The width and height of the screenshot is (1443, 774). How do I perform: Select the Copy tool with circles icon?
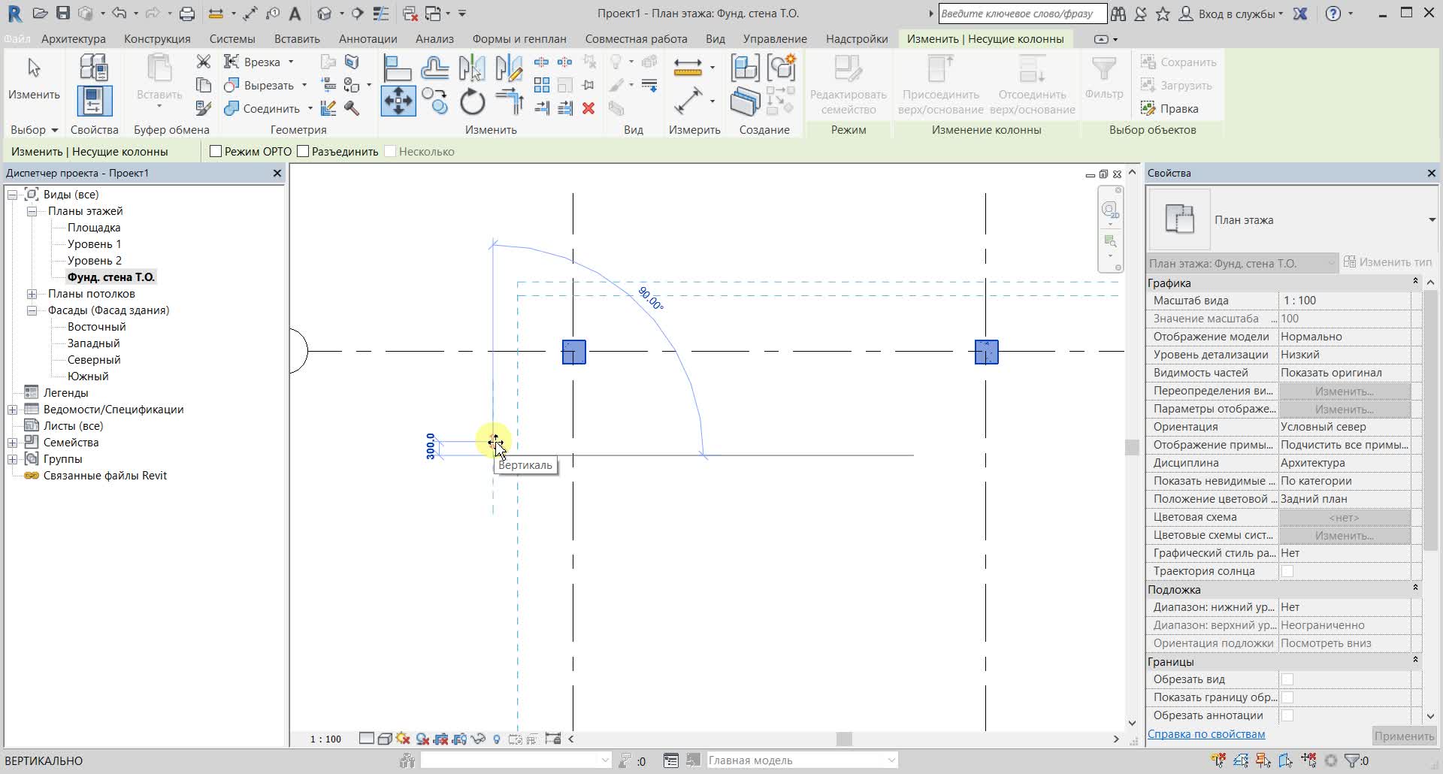tap(434, 101)
